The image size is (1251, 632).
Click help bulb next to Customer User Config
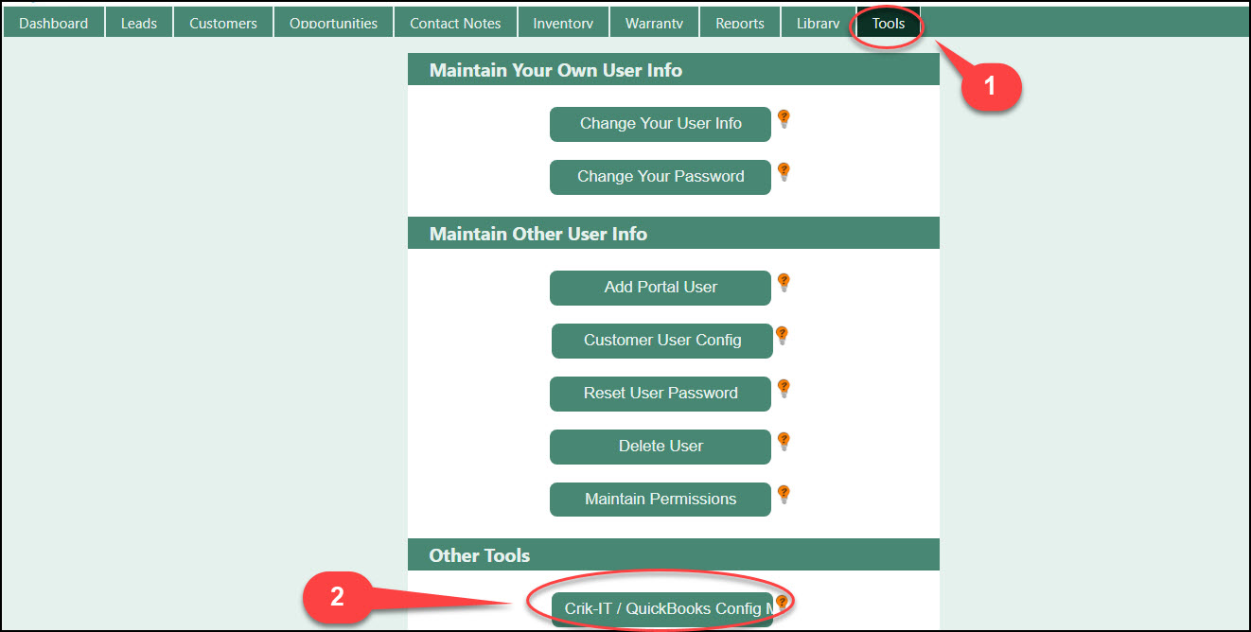(782, 336)
